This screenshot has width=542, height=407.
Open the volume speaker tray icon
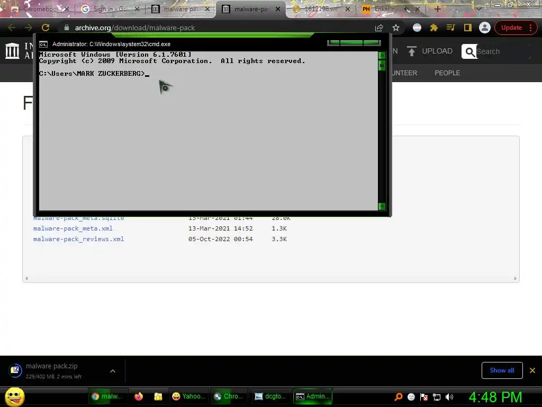point(449,397)
